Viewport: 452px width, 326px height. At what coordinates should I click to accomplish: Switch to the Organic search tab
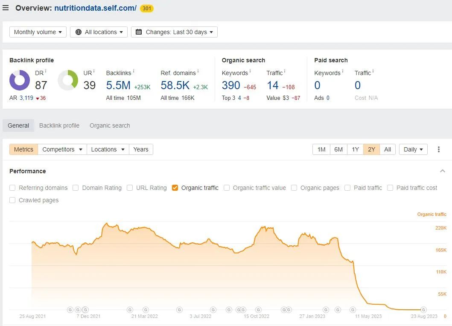[110, 125]
